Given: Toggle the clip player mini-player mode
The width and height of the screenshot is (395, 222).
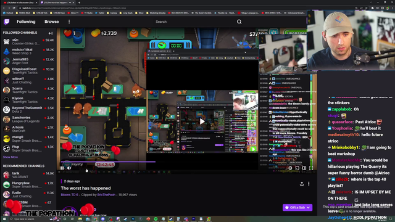Looking at the screenshot, I should click(297, 168).
